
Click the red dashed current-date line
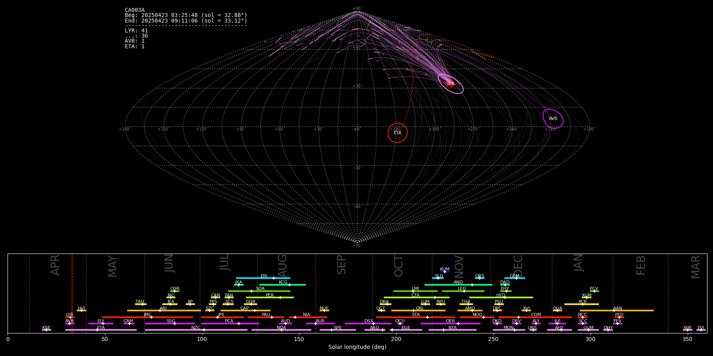(72, 293)
